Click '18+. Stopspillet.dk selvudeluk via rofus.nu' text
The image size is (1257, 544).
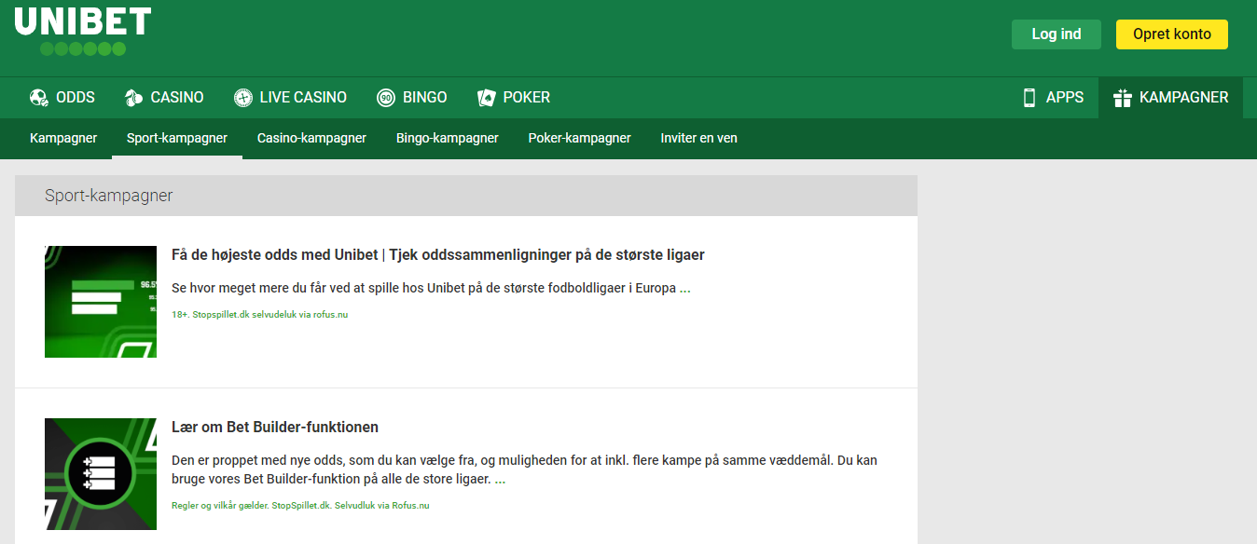[x=260, y=315]
